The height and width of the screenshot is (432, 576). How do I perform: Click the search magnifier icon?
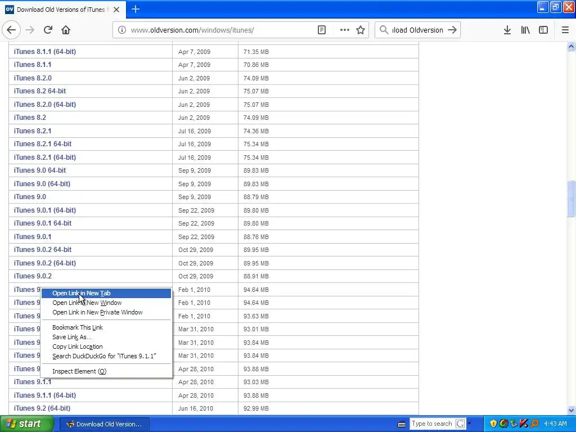pyautogui.click(x=384, y=30)
